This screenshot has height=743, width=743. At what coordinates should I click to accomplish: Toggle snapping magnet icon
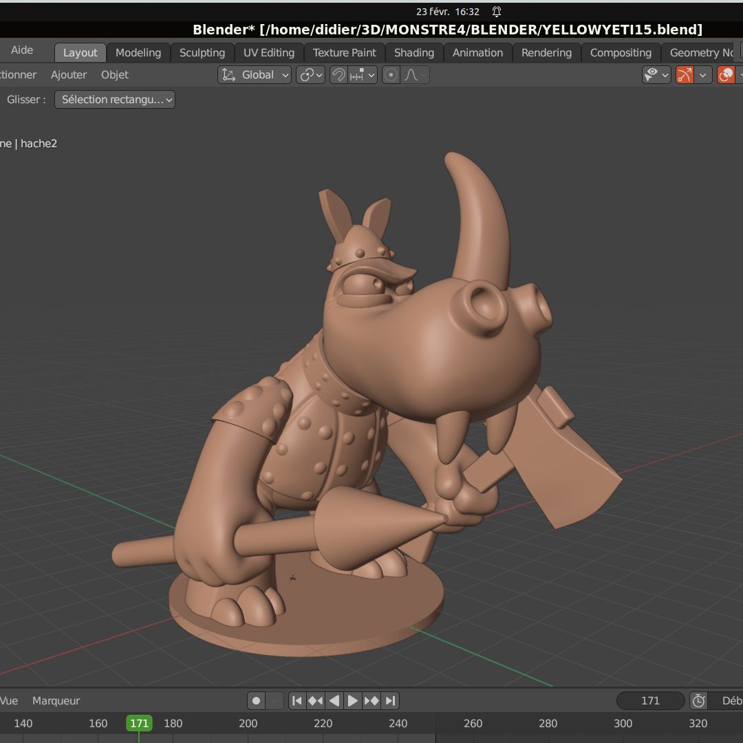[x=338, y=75]
